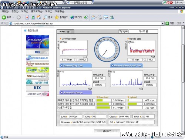Viewport: 185px width, 139px height.
Task: Click the result confirm button at bottom
Action: [x=107, y=131]
